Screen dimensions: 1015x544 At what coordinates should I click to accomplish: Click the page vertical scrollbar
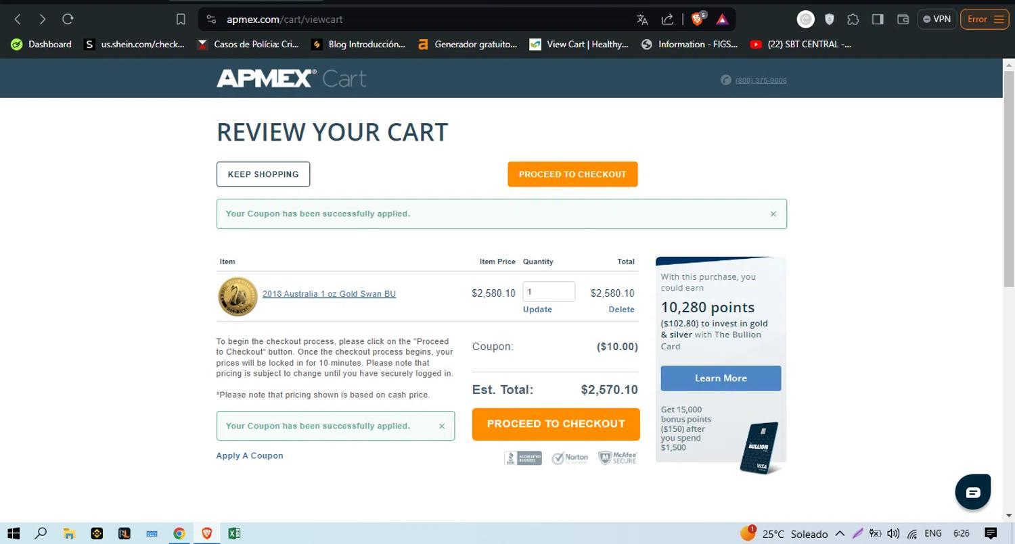[x=1009, y=179]
